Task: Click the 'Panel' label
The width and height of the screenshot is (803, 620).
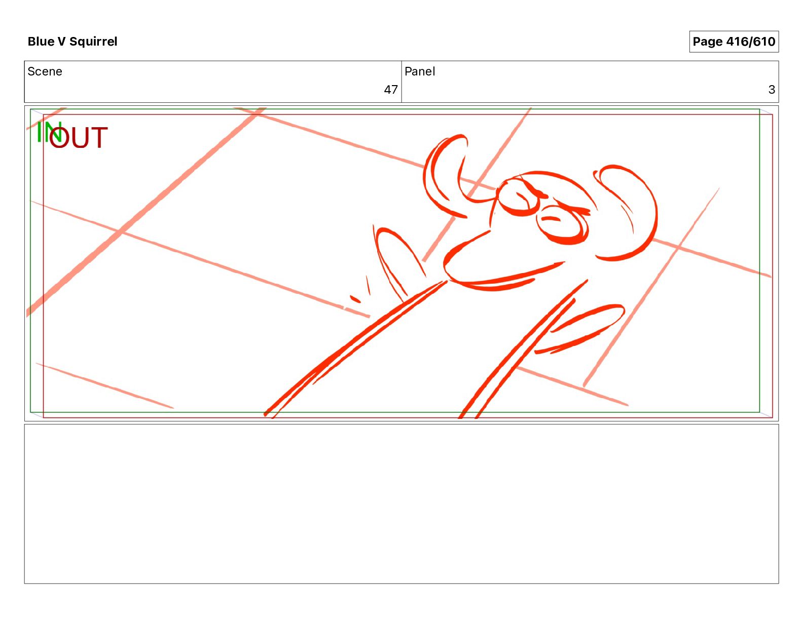Action: [420, 71]
